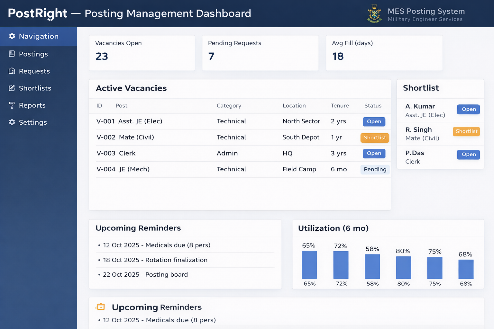494x329 pixels.
Task: Select the Navigation gear icon in sidebar
Action: point(12,36)
